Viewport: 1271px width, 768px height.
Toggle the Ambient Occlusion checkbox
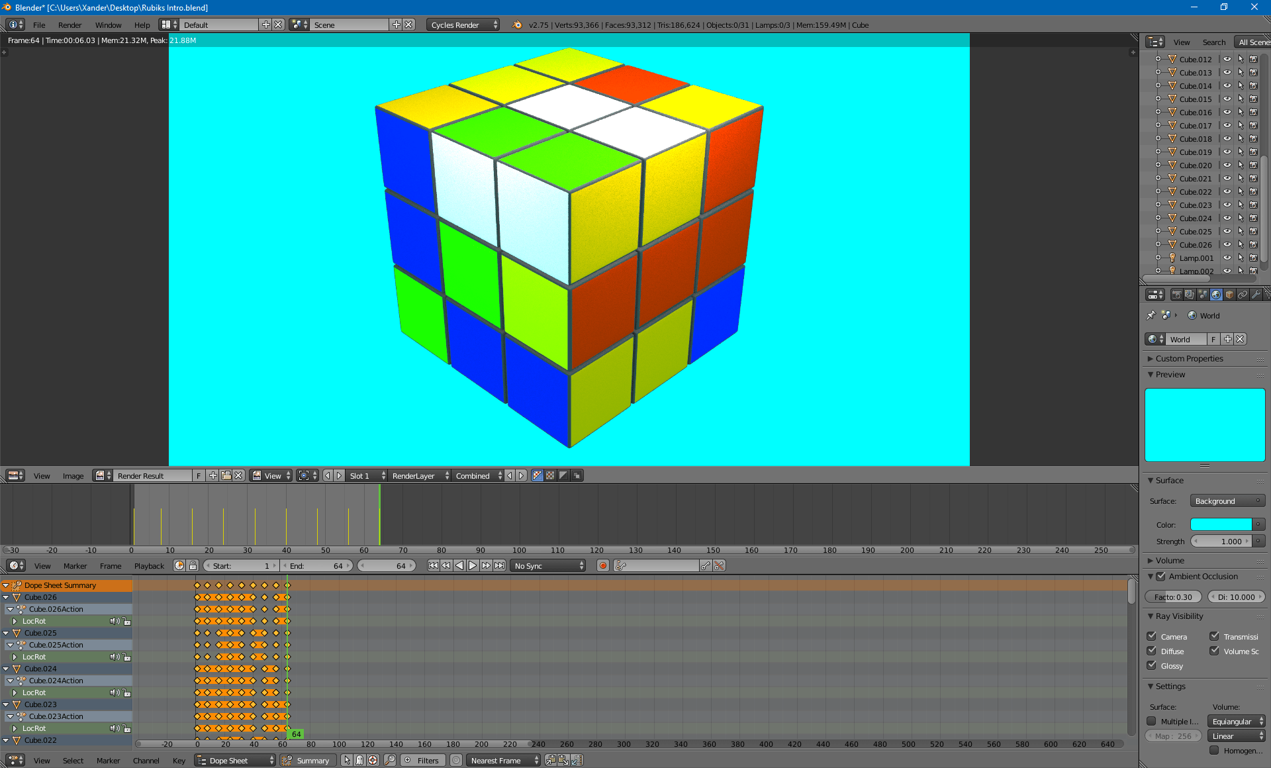(1160, 577)
